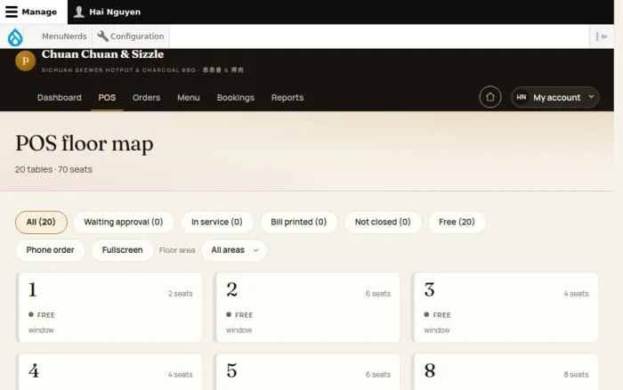Open table 1 card
623x390 pixels.
tap(109, 307)
